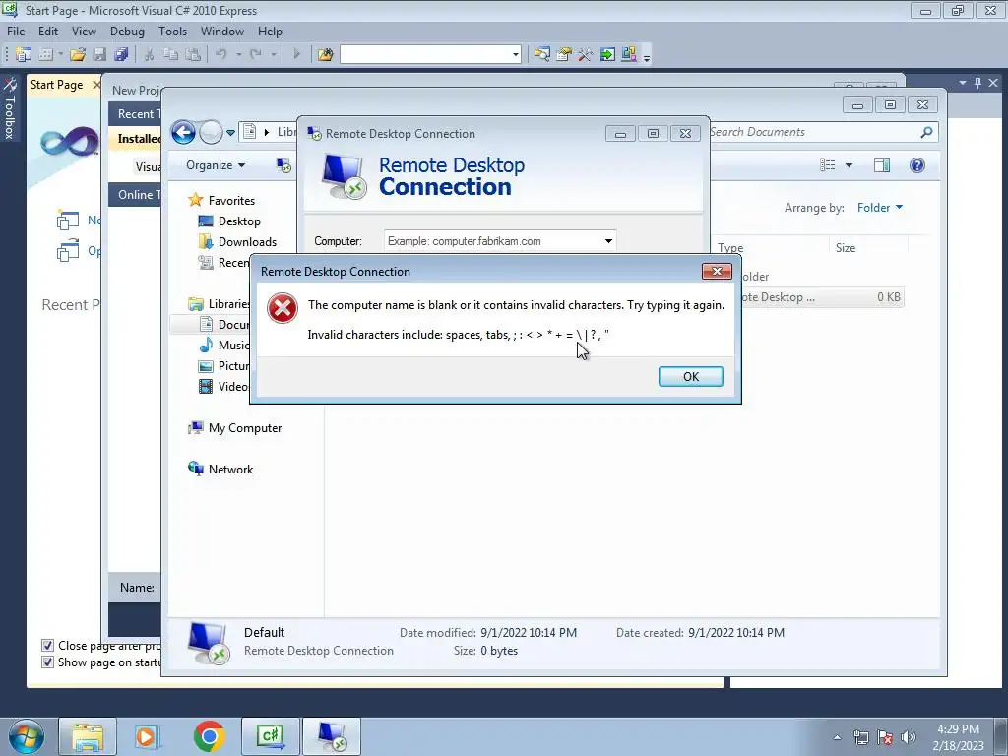The width and height of the screenshot is (1008, 756).
Task: Open the Properties Window toolbar icon
Action: [x=564, y=55]
